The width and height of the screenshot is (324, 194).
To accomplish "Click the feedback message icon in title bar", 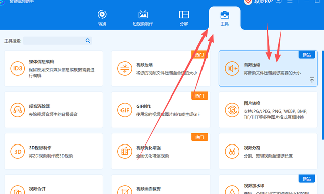I will click(279, 1).
